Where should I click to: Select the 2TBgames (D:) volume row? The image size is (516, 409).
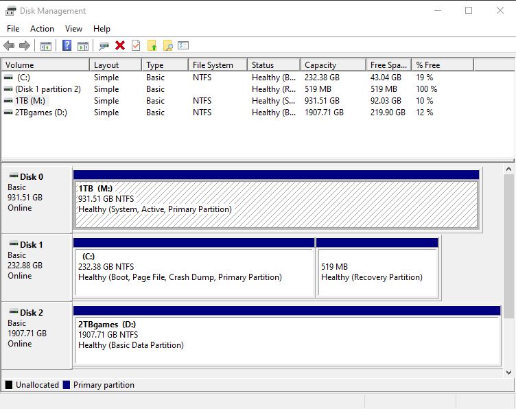40,113
